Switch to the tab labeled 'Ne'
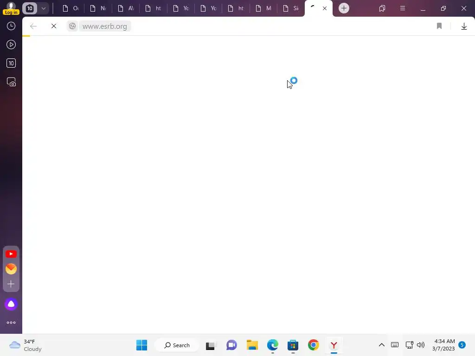Screen dimensions: 475x356 click(x=98, y=8)
